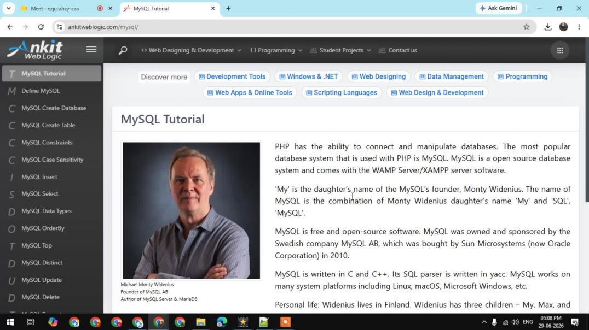
Task: Open the volume control in tray
Action: [516, 322]
